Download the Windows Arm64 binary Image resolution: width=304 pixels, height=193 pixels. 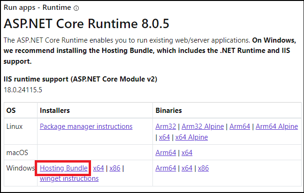[x=166, y=168]
